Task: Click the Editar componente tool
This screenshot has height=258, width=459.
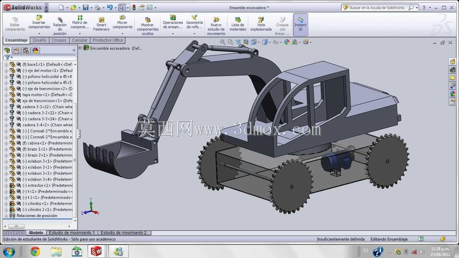Action: tap(15, 24)
